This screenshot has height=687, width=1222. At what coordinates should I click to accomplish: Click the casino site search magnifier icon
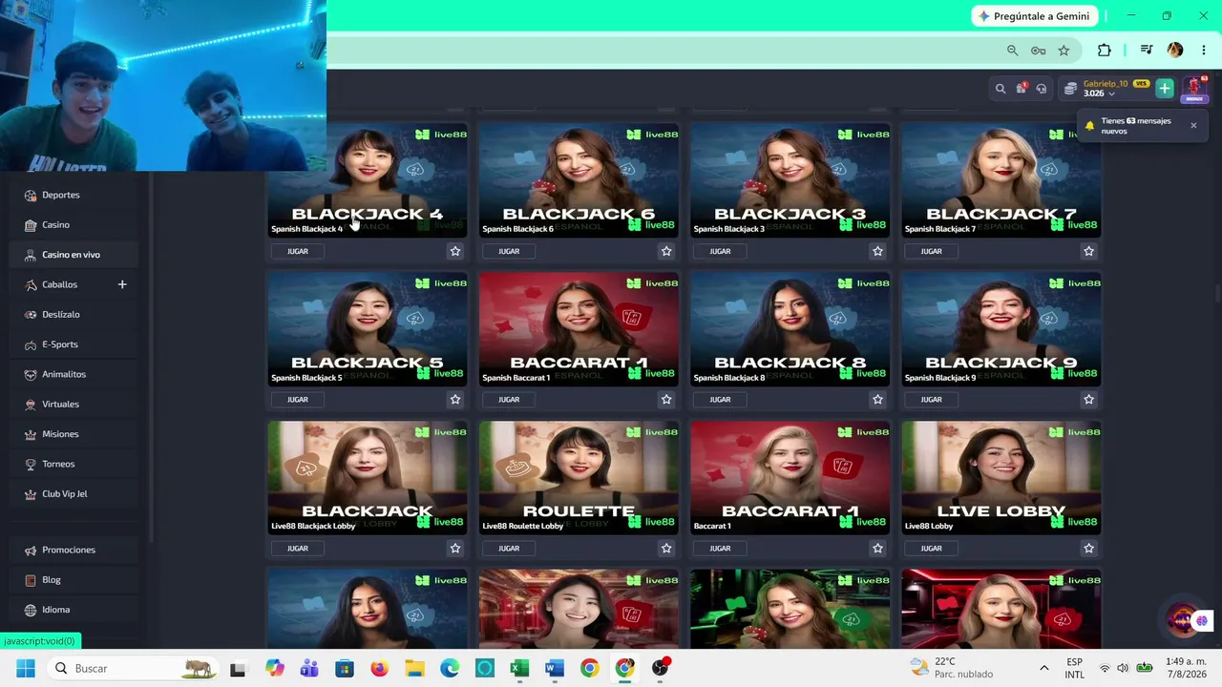(x=1001, y=89)
